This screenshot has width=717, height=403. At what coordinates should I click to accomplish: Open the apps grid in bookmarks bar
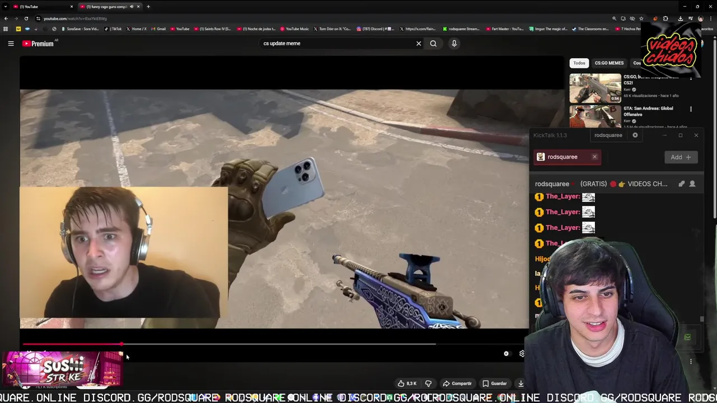(x=6, y=29)
